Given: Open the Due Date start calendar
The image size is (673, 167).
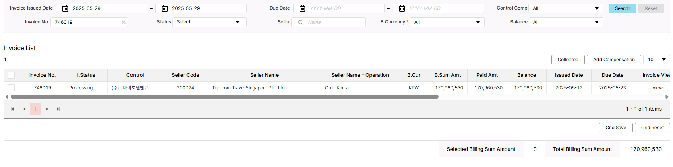Looking at the screenshot, I should click(302, 8).
